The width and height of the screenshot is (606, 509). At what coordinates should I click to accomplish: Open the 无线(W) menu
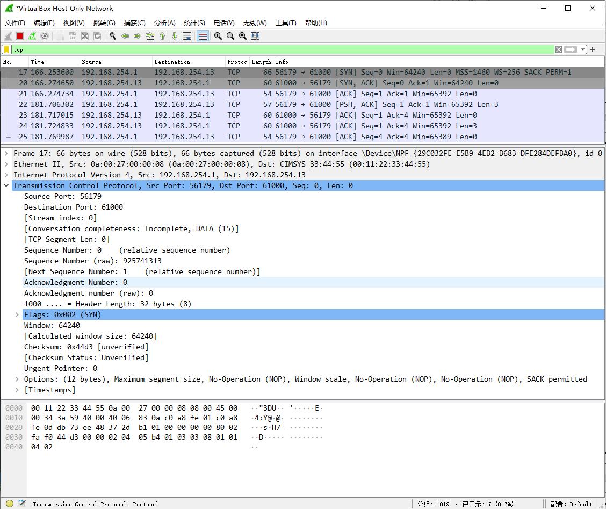coord(255,23)
